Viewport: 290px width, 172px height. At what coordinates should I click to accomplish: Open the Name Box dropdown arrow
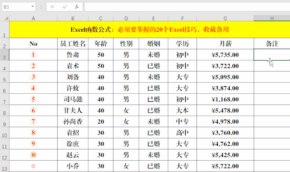pos(33,7)
